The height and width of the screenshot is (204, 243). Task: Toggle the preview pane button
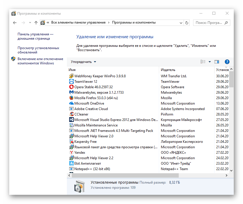pos(217,62)
